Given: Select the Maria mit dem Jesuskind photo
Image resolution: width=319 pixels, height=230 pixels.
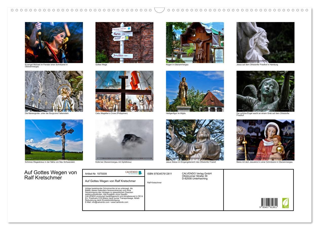Looking at the screenshot, I should (x=265, y=140).
